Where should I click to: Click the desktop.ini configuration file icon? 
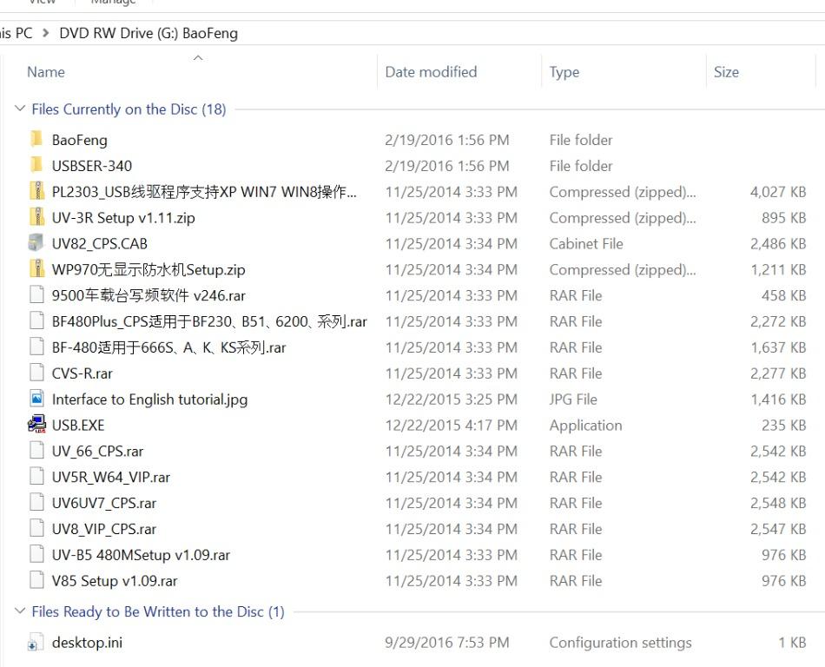tap(36, 644)
